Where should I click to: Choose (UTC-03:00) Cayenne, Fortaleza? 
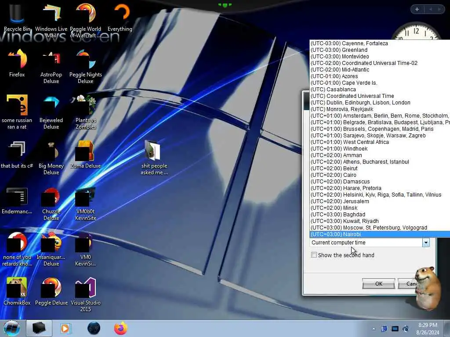pyautogui.click(x=380, y=43)
